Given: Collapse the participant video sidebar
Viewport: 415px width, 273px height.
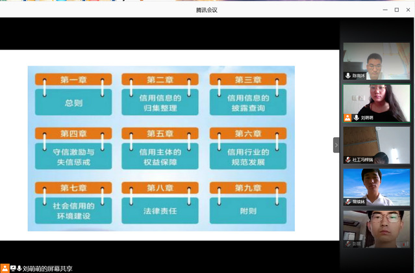Looking at the screenshot, I should pyautogui.click(x=336, y=145).
